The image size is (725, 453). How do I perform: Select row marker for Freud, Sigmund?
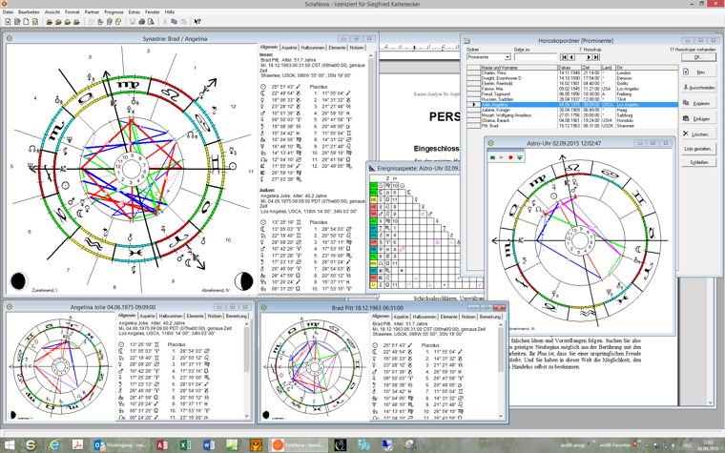(x=474, y=93)
